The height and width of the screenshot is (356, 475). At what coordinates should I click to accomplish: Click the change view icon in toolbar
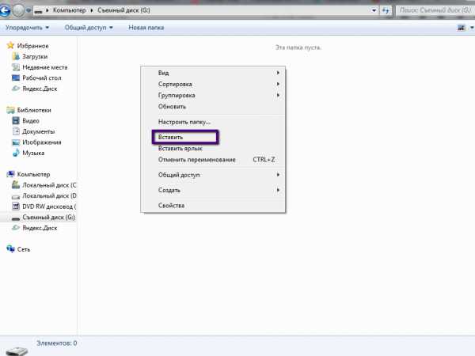pyautogui.click(x=461, y=28)
